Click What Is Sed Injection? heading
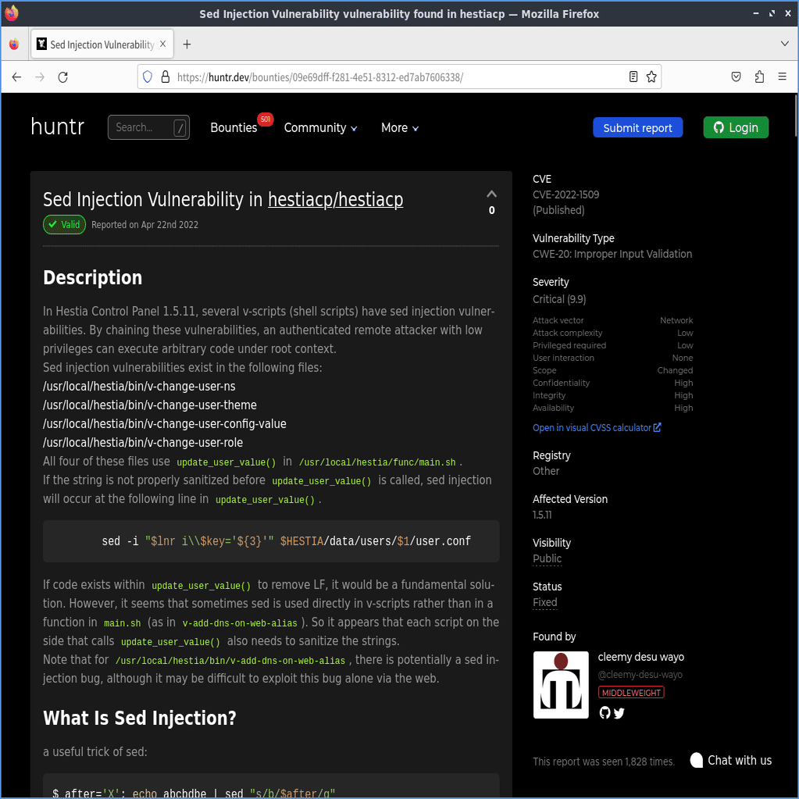This screenshot has height=799, width=799. 140,718
